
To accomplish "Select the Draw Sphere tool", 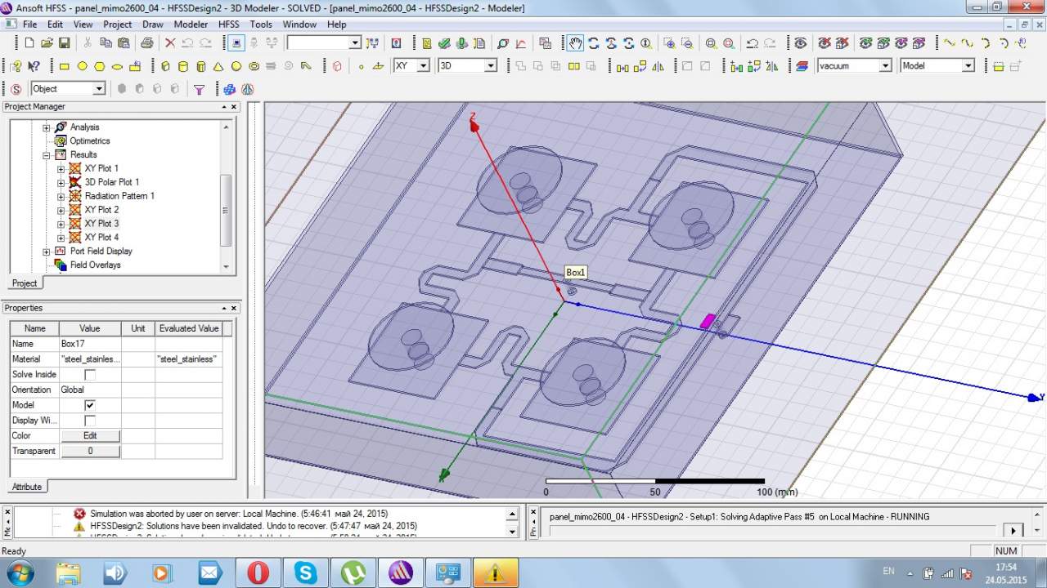I will tap(236, 66).
